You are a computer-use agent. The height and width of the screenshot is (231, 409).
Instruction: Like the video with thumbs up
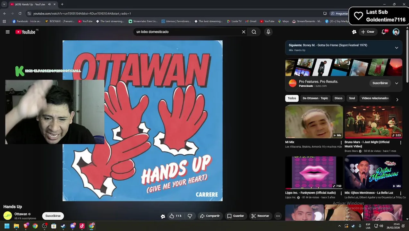click(x=175, y=216)
